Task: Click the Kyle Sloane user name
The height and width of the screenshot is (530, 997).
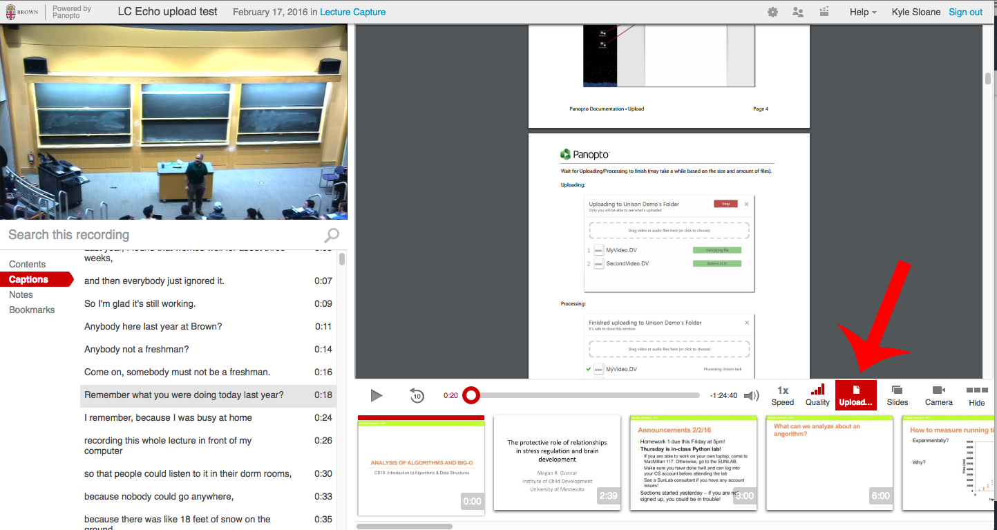Action: (916, 12)
